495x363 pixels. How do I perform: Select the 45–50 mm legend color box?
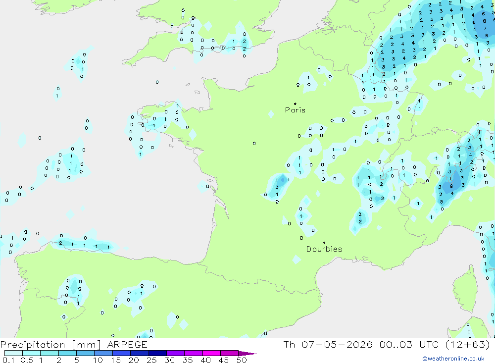[x=230, y=353]
